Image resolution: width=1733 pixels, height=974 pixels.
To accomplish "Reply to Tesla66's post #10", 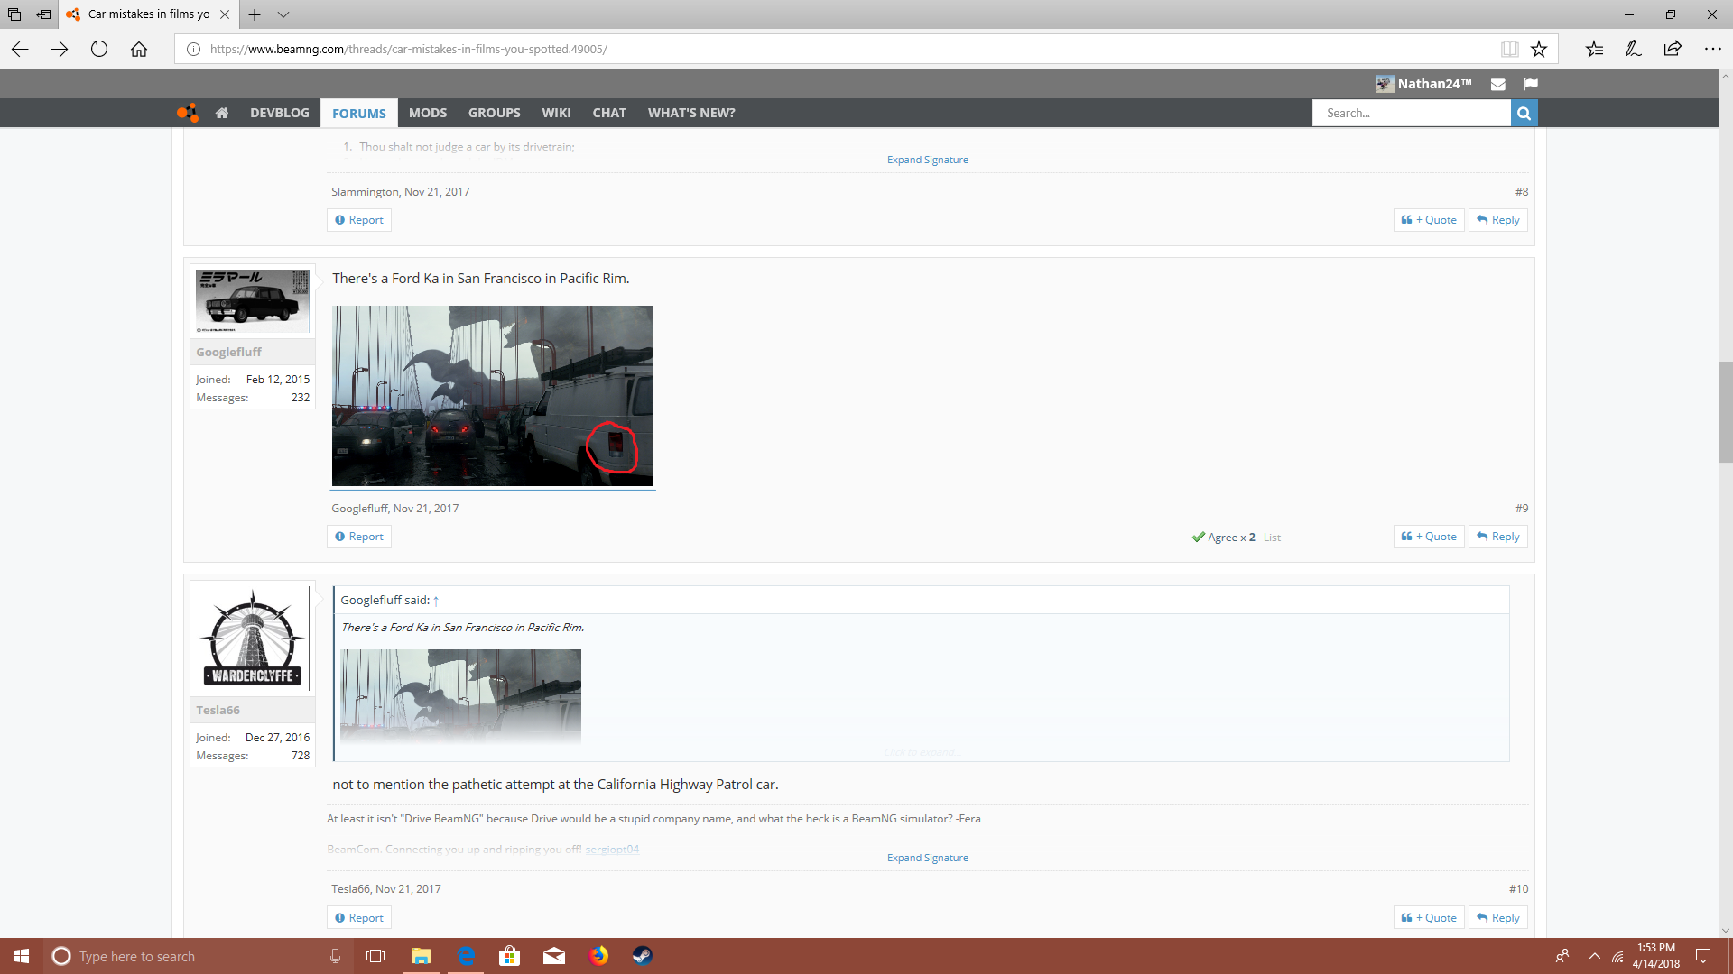I will point(1498,918).
